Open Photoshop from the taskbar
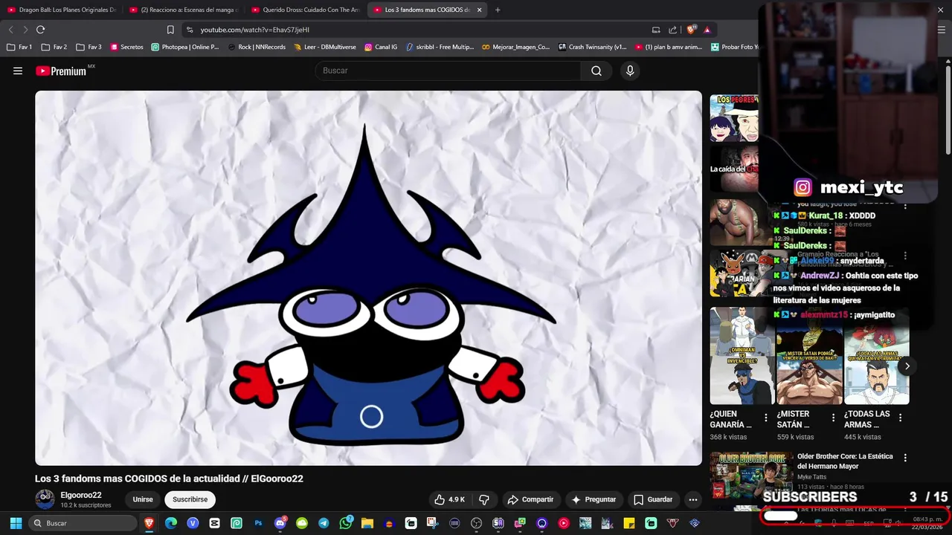Screen dimensions: 952x535 pos(258,523)
